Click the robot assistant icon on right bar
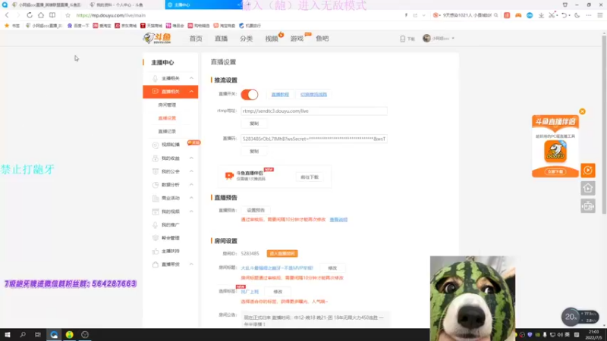Image resolution: width=607 pixels, height=341 pixels. tap(588, 206)
